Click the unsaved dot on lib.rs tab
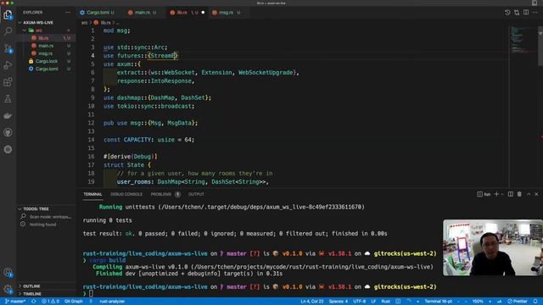This screenshot has width=543, height=305. 203,13
